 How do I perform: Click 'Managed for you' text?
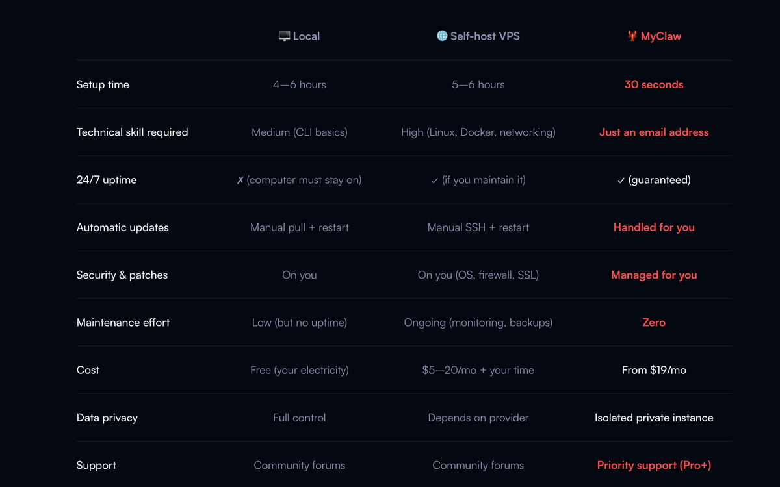[x=654, y=275]
